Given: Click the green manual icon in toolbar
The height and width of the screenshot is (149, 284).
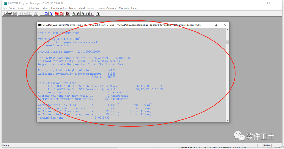Looking at the screenshot, I should (x=83, y=14).
